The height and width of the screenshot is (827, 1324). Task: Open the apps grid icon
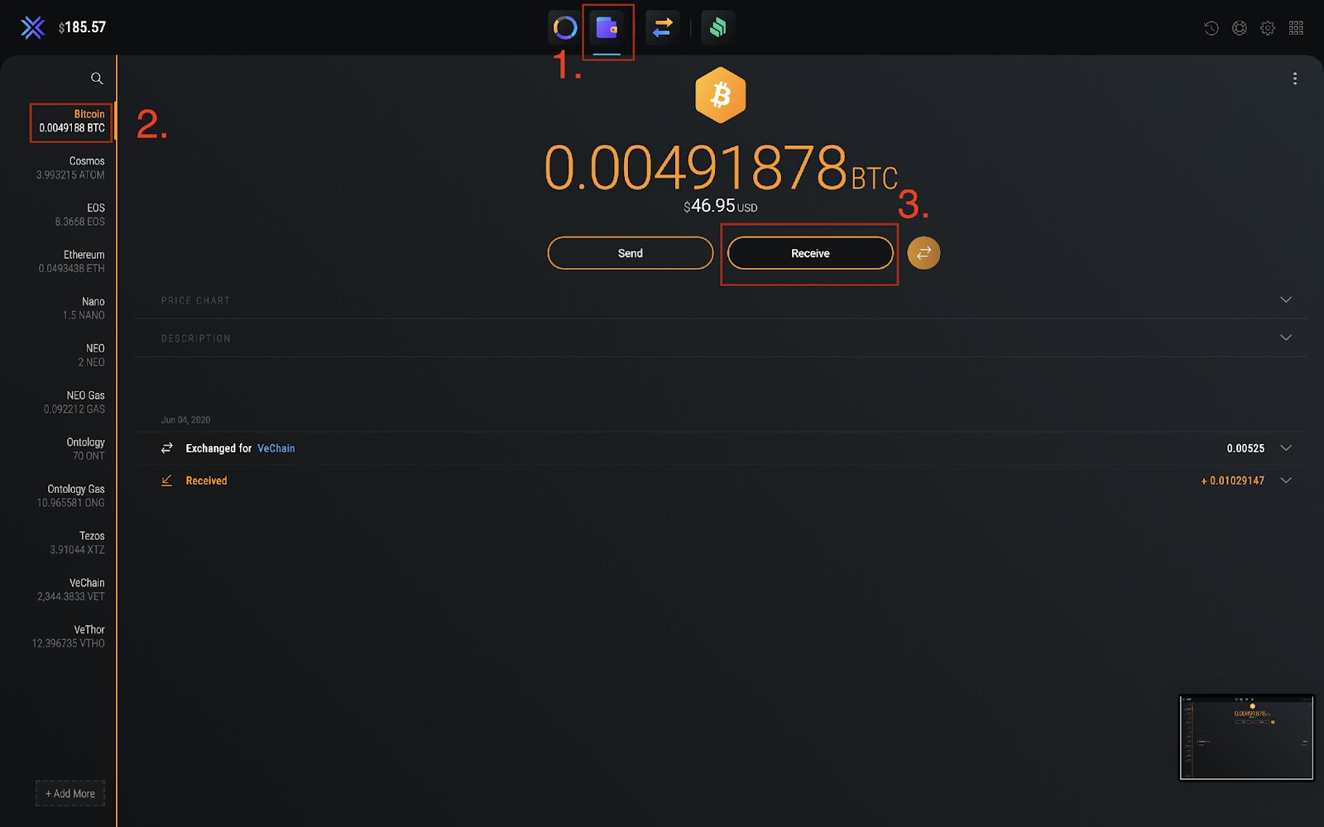click(1296, 28)
